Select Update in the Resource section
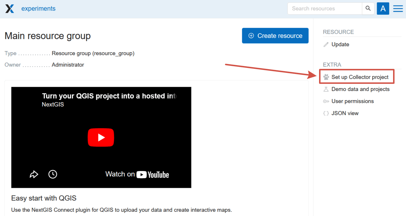 pos(340,44)
